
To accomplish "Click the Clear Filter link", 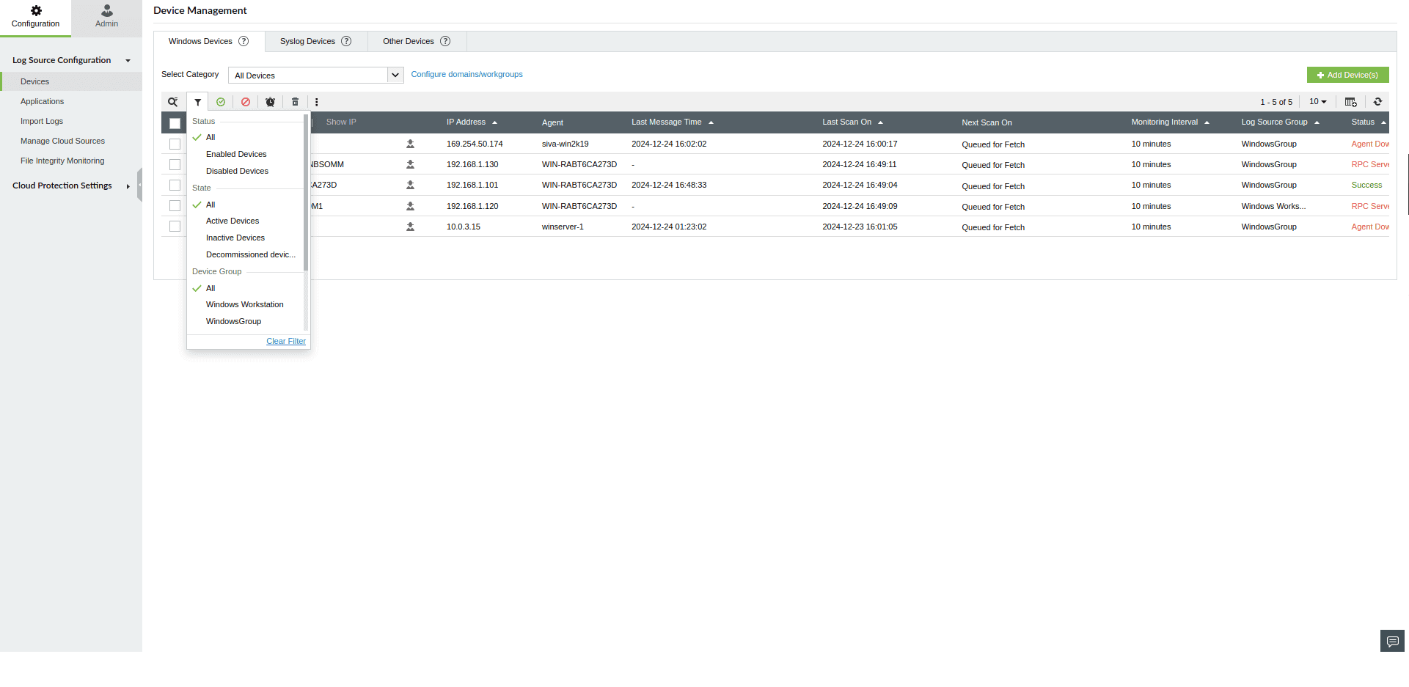I will click(285, 341).
